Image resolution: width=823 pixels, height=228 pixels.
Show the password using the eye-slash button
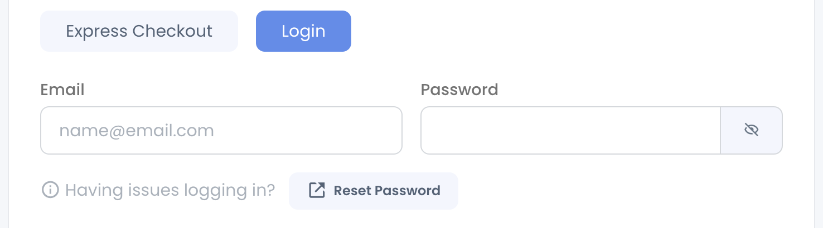click(751, 130)
